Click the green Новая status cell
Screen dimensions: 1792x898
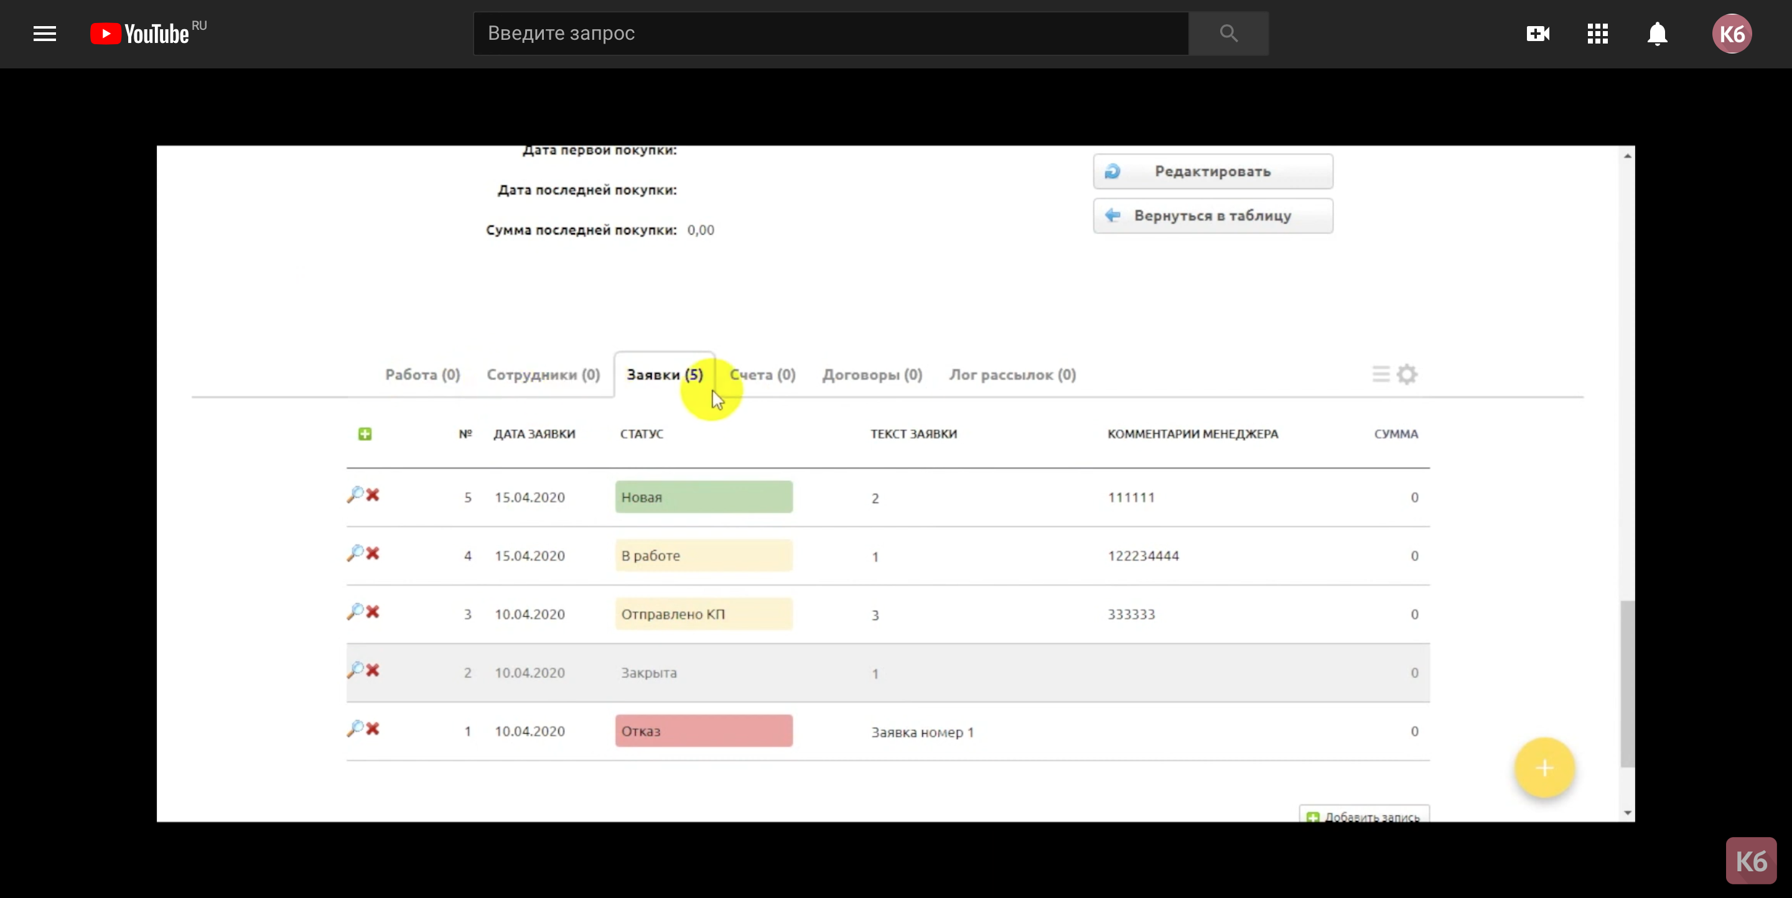pyautogui.click(x=703, y=497)
